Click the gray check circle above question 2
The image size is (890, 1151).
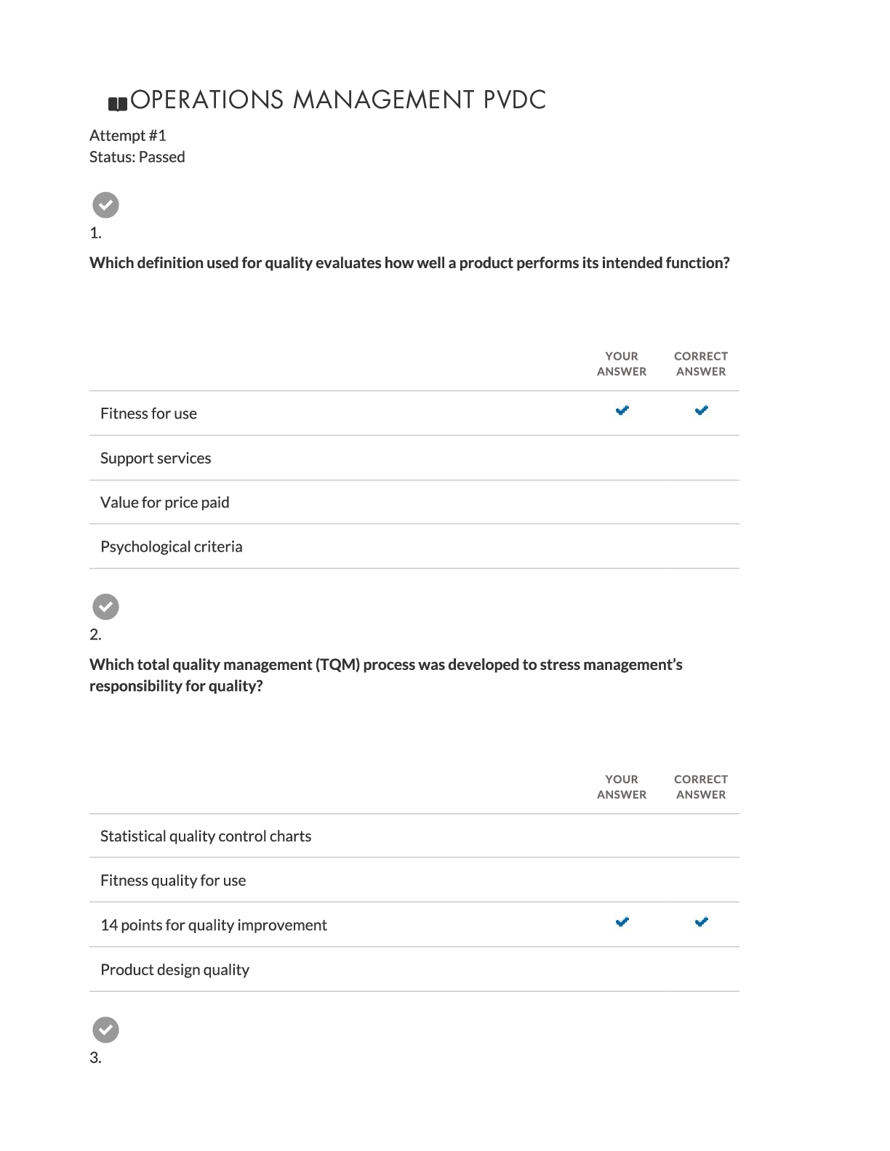tap(105, 607)
